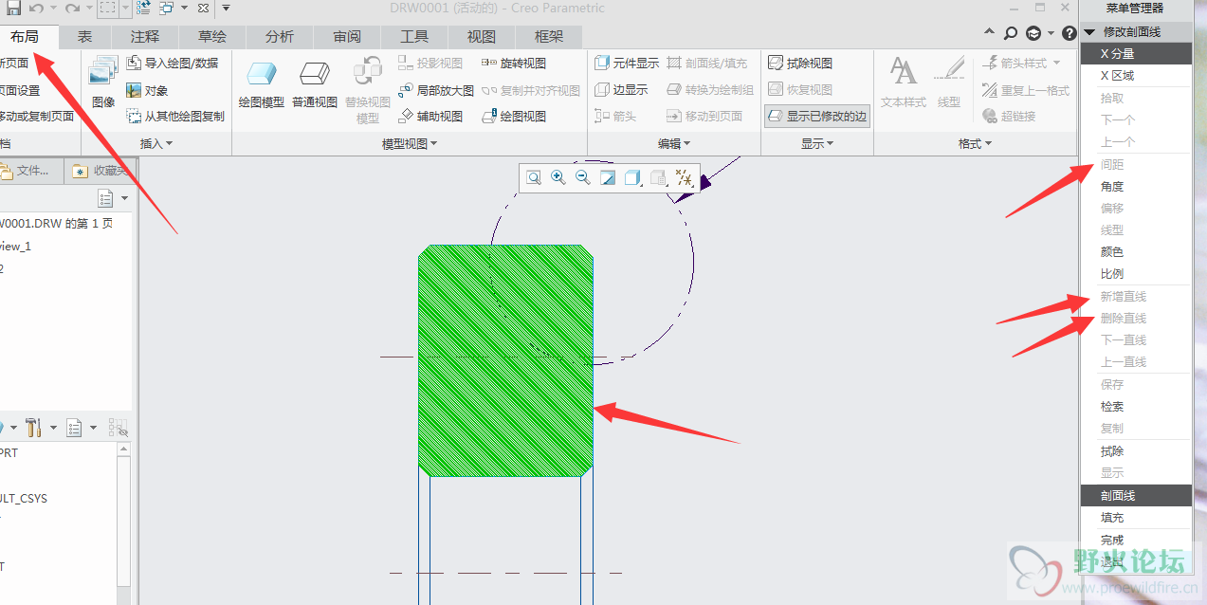Open the display style icon in graphics toolbar
The height and width of the screenshot is (605, 1207).
633,177
